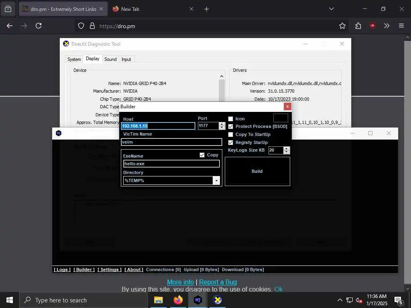Open [ Logs ] in bottom bar
Screen dimensions: 411x308
[62, 269]
